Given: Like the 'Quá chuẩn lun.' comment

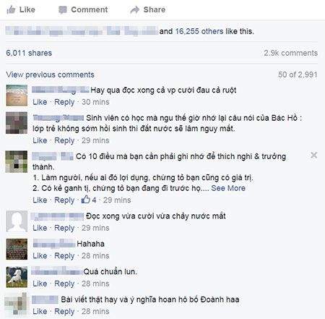Looking at the screenshot, I should click(x=40, y=284).
